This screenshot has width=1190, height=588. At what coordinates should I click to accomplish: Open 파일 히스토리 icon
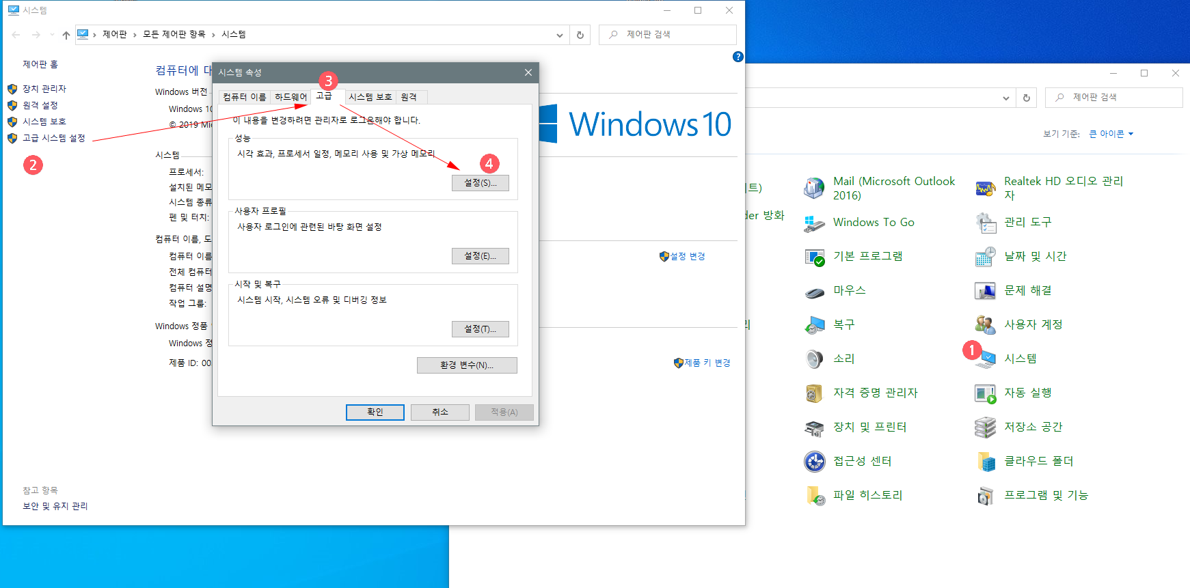click(814, 496)
